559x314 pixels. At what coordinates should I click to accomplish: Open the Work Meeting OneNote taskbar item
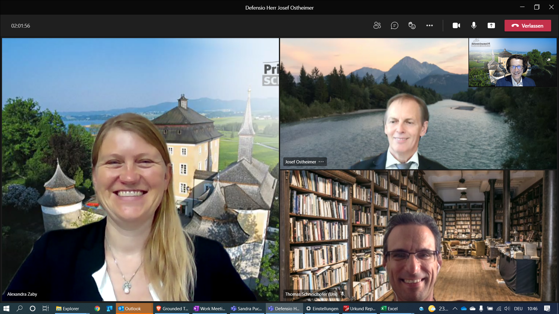210,308
